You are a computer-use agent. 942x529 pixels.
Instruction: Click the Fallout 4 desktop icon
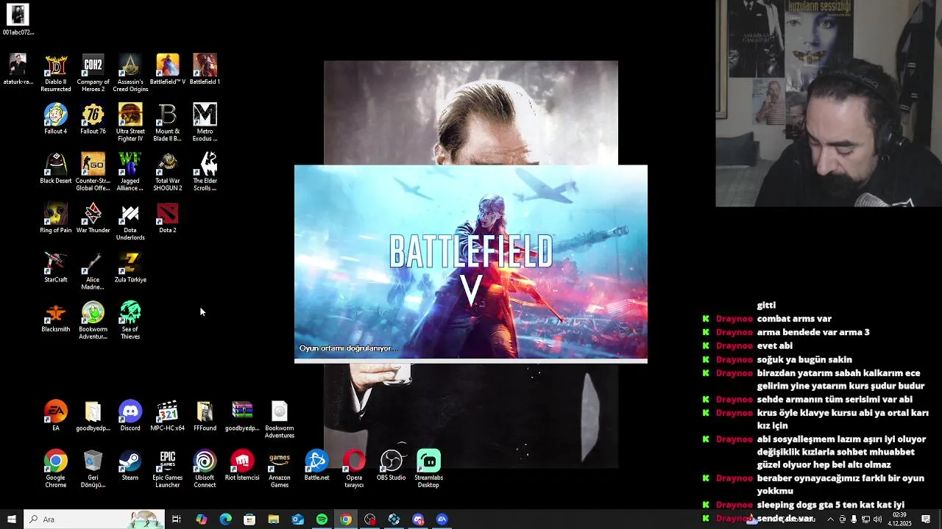click(56, 118)
